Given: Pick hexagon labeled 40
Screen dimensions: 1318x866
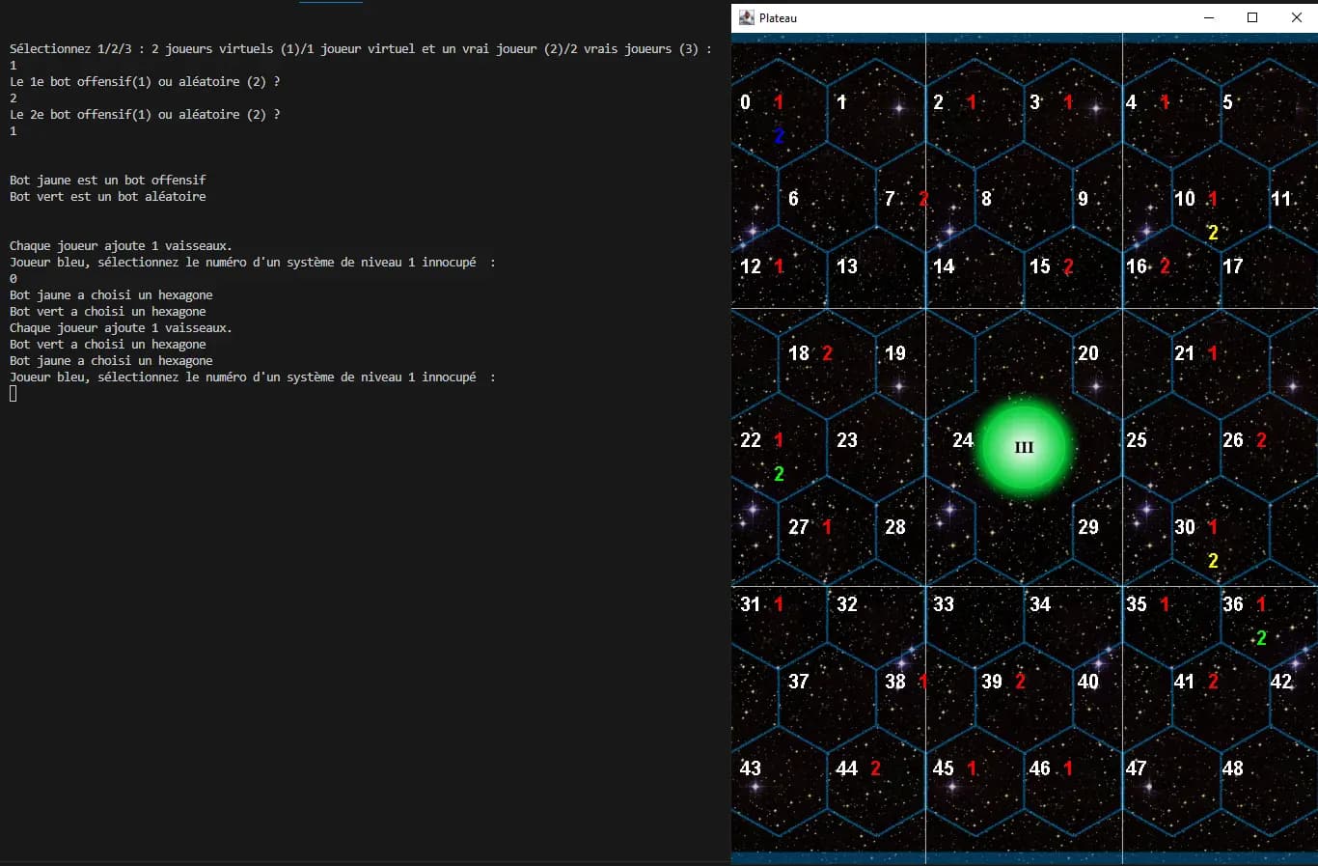Looking at the screenshot, I should pyautogui.click(x=1088, y=682).
